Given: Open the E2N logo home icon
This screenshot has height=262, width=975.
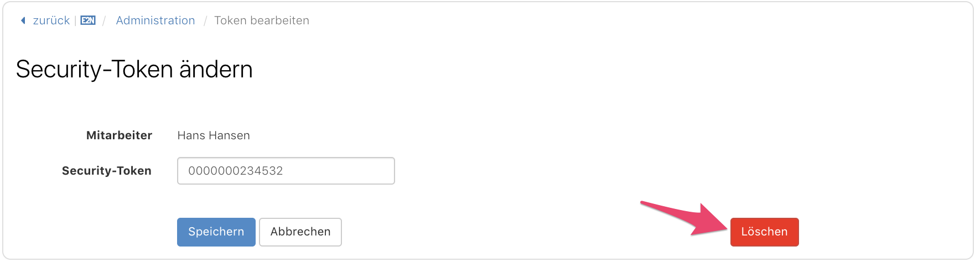Looking at the screenshot, I should pyautogui.click(x=88, y=20).
